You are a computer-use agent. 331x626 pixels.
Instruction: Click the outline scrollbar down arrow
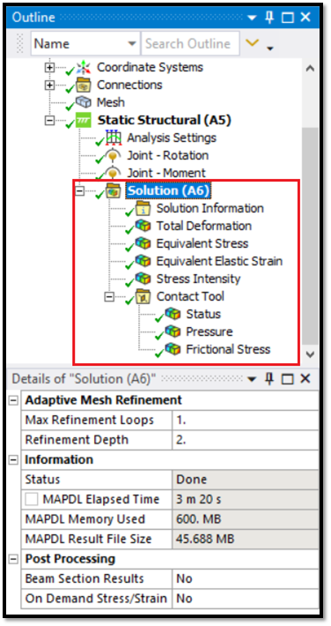[310, 354]
